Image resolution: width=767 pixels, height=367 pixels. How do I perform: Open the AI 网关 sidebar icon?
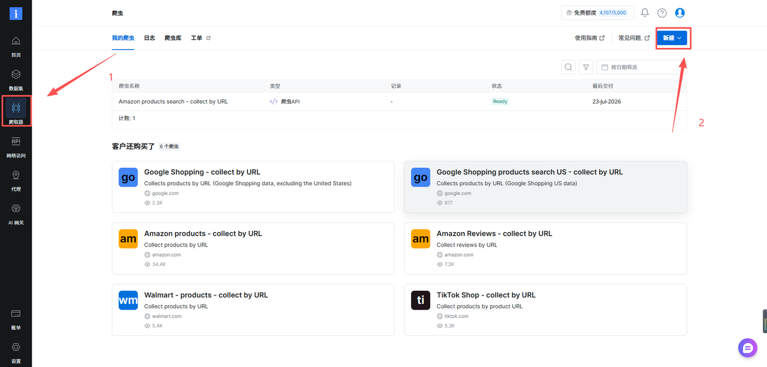coord(16,209)
